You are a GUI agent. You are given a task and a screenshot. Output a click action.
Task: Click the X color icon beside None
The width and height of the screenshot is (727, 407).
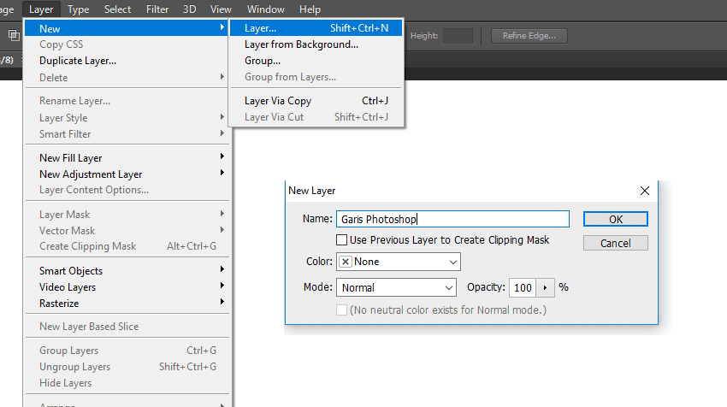[346, 262]
